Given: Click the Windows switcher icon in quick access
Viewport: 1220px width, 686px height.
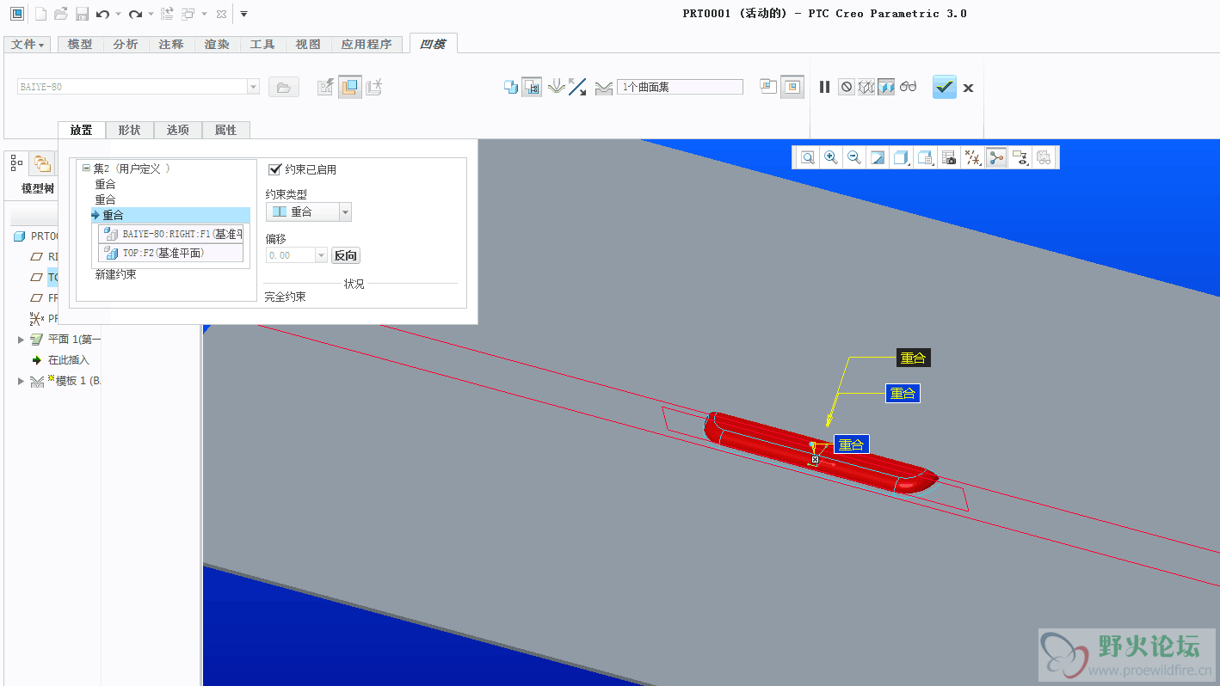Looking at the screenshot, I should click(188, 14).
